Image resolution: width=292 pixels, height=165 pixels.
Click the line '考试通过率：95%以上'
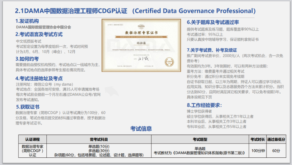[205, 34]
